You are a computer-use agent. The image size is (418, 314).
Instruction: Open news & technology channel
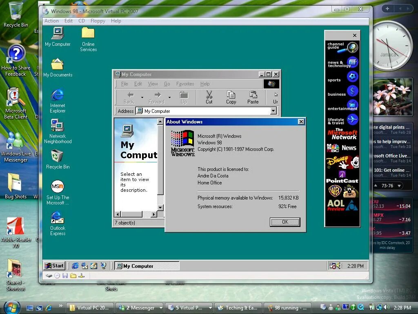(x=342, y=63)
